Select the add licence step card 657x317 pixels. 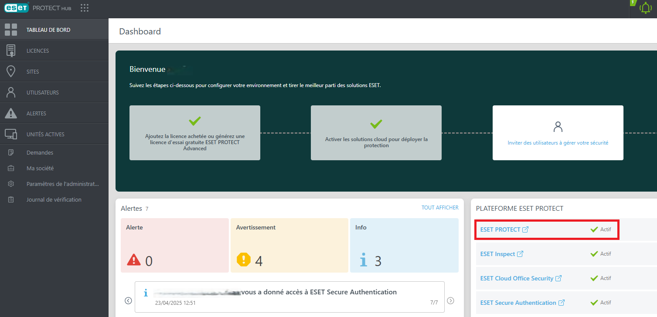click(195, 133)
